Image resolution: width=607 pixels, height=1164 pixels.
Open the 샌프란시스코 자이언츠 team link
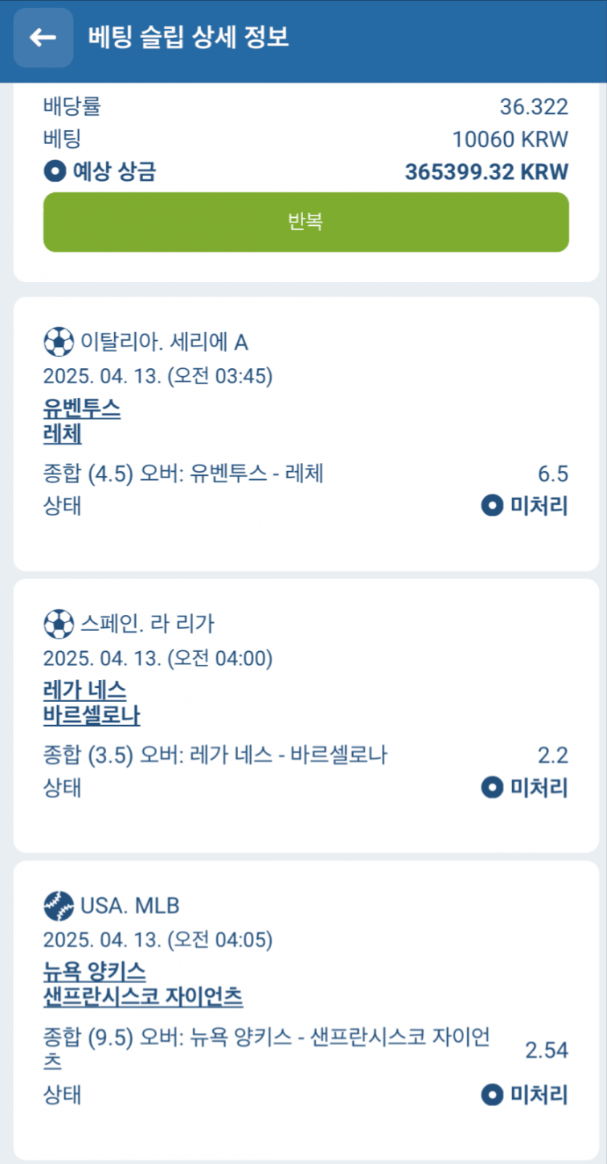[143, 998]
